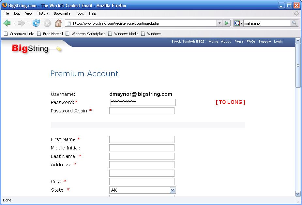Click the Stop loading icon

pos(47,23)
